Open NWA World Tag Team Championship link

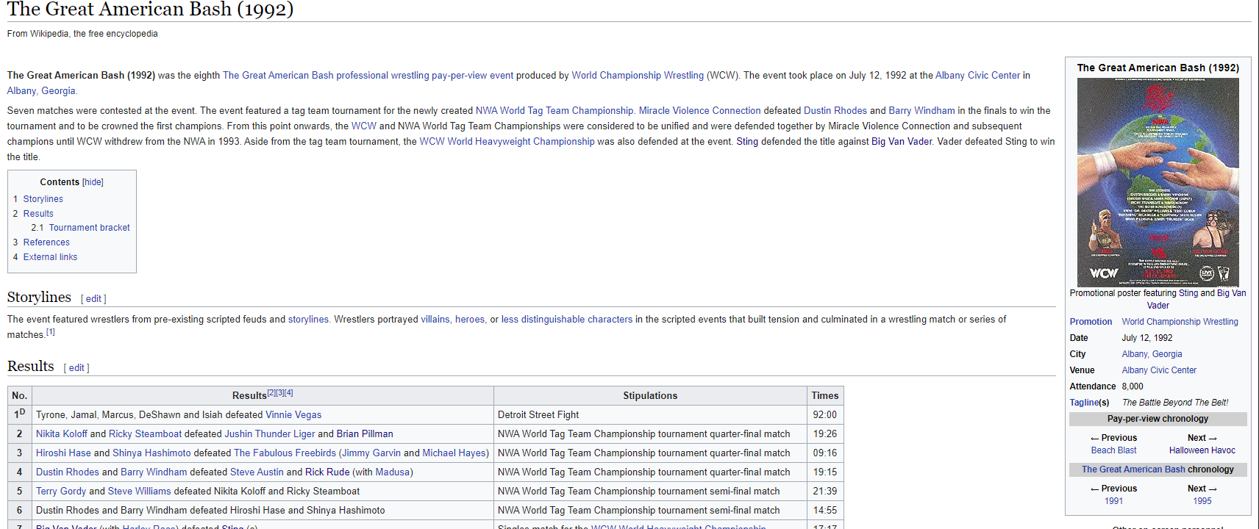coord(554,111)
